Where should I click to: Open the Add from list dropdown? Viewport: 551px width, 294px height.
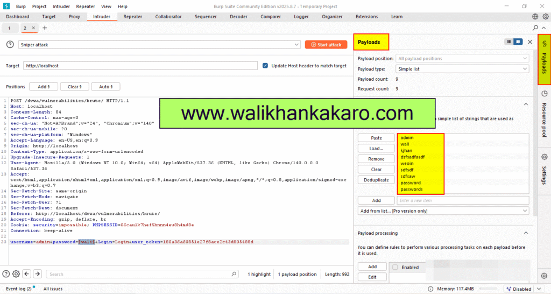(x=443, y=211)
